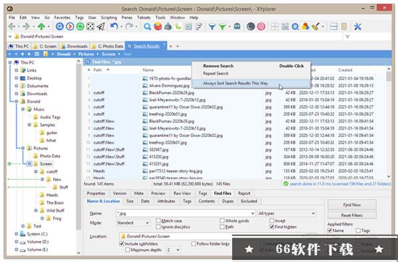Enable the Invert checkbox
The height and width of the screenshot is (262, 398).
click(x=272, y=221)
